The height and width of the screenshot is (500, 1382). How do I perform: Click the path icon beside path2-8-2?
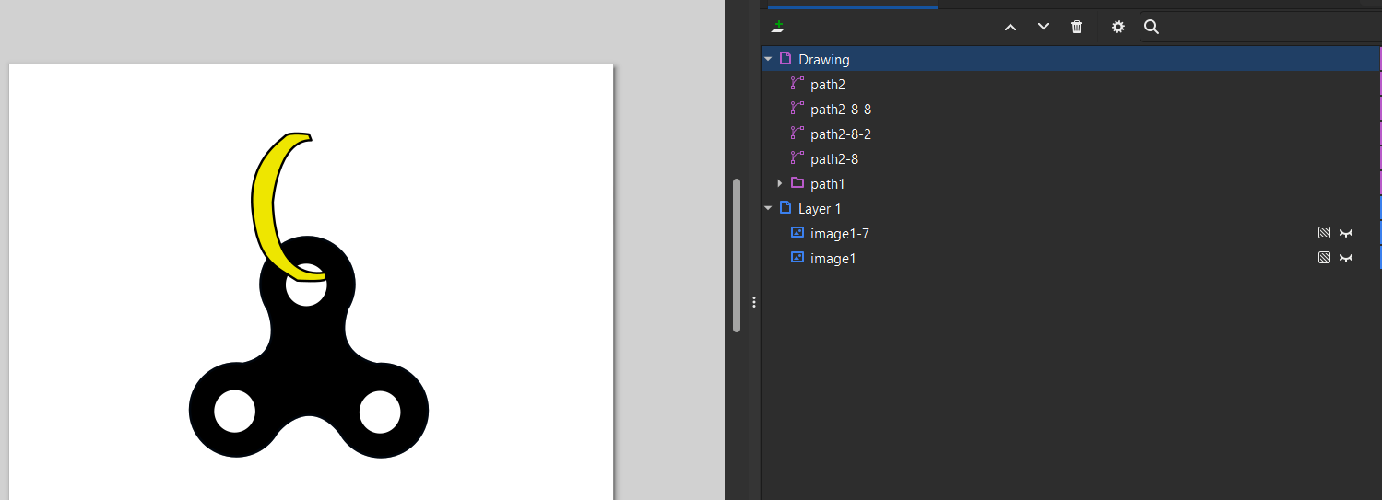[797, 134]
